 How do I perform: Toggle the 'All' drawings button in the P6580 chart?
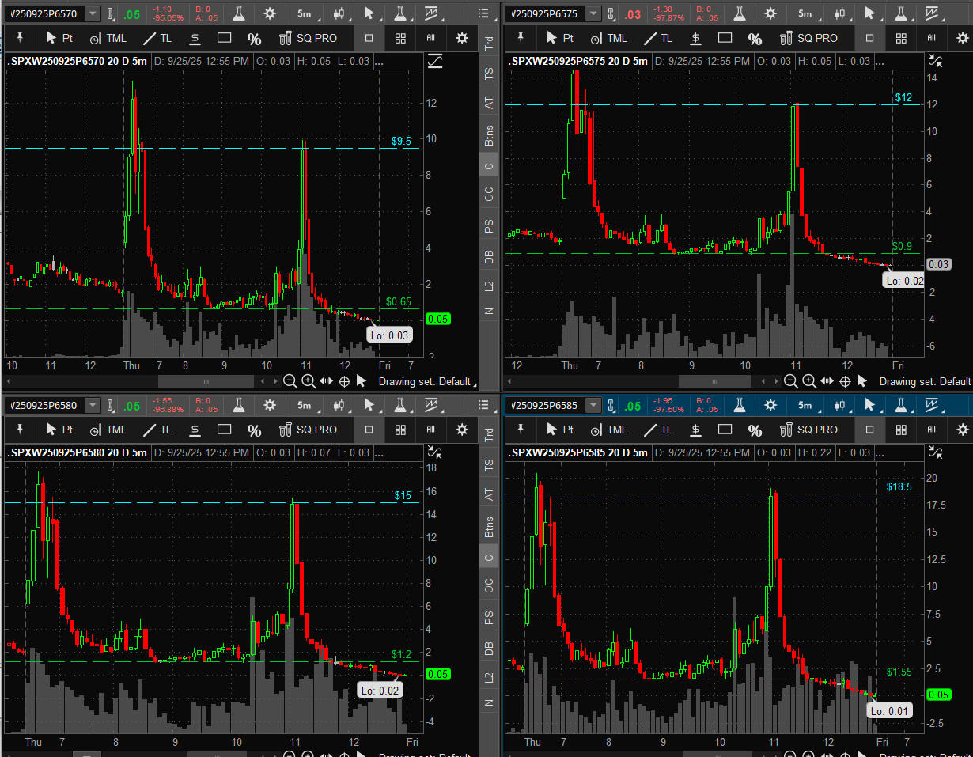[x=431, y=430]
